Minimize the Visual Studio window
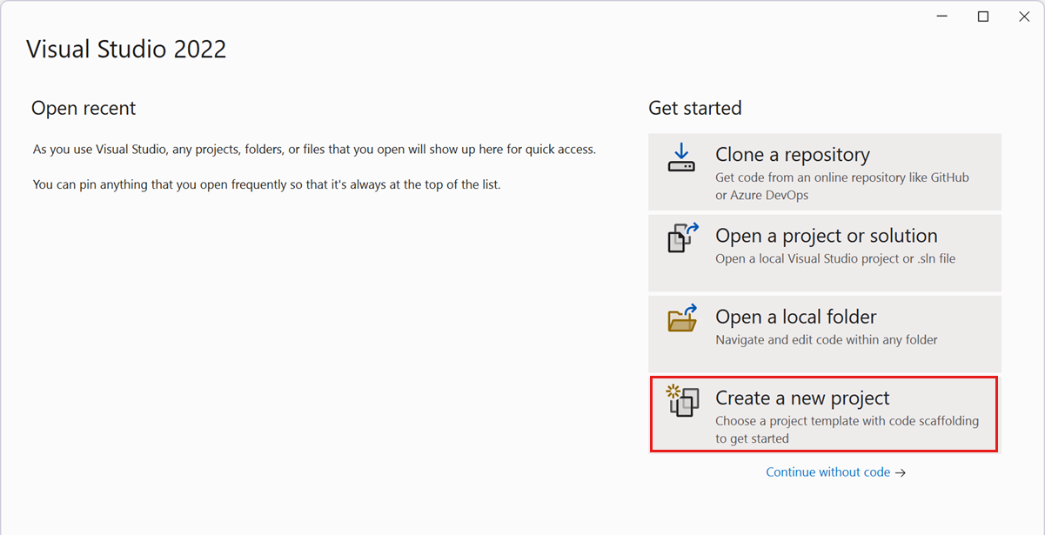This screenshot has height=535, width=1045. tap(941, 16)
